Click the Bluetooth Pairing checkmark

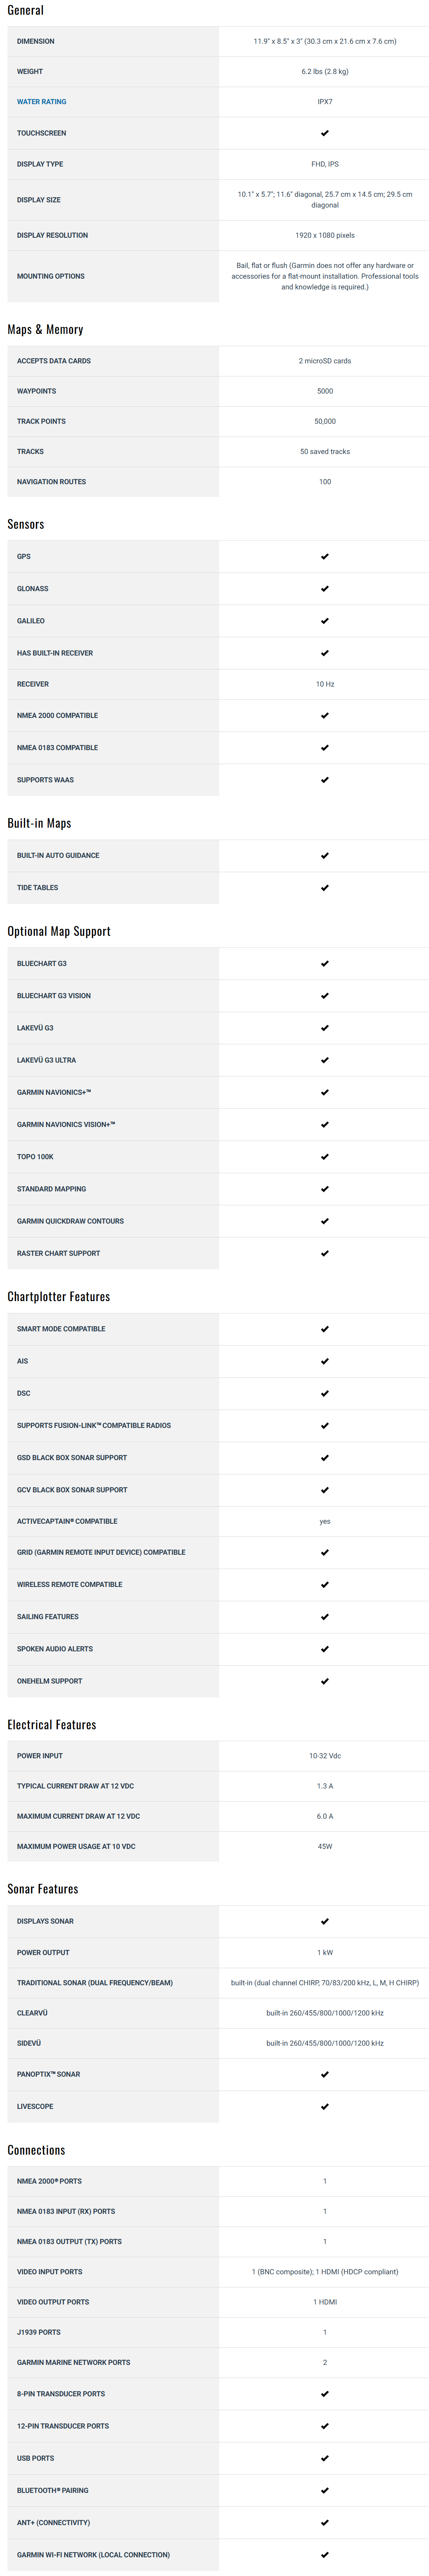pos(325,2490)
